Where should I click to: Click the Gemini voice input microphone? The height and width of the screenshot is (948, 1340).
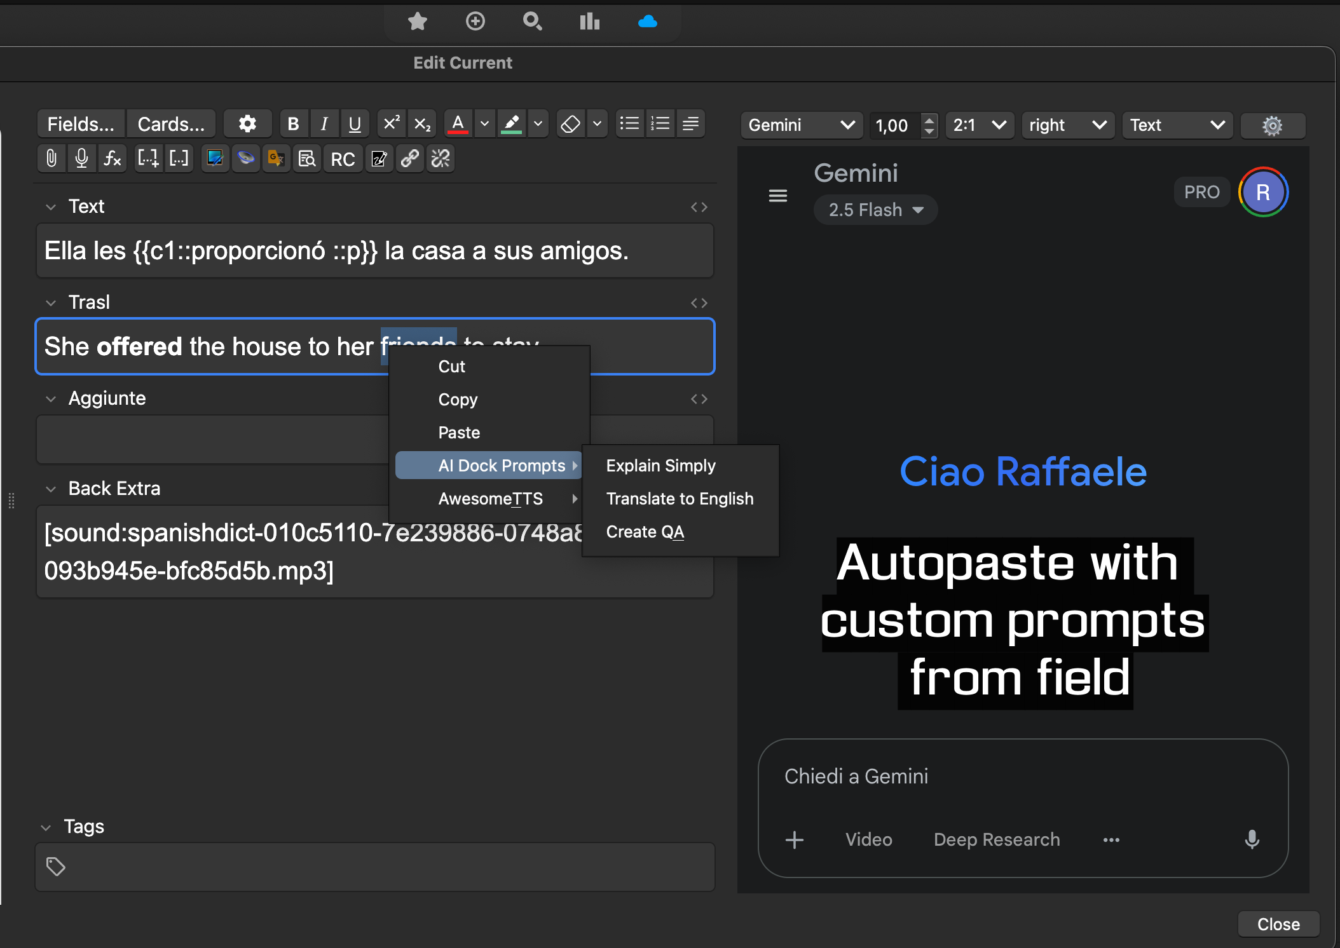[1252, 839]
